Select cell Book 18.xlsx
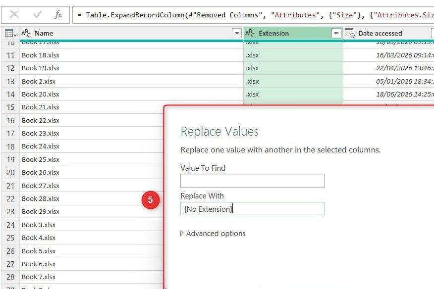The image size is (434, 289). (x=131, y=55)
